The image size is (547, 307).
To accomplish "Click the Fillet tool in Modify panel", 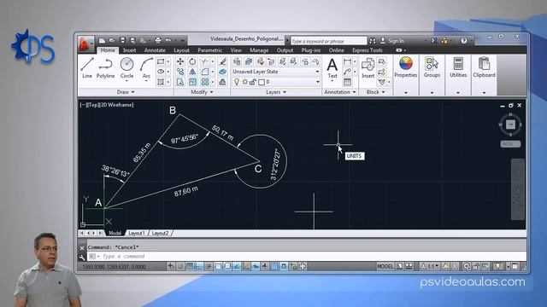I will click(x=205, y=72).
